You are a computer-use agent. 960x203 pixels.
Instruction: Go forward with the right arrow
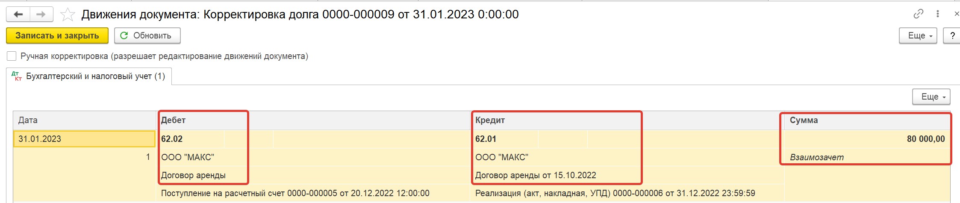[41, 14]
